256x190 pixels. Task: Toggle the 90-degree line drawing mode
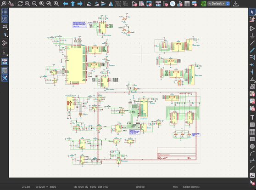5,52
